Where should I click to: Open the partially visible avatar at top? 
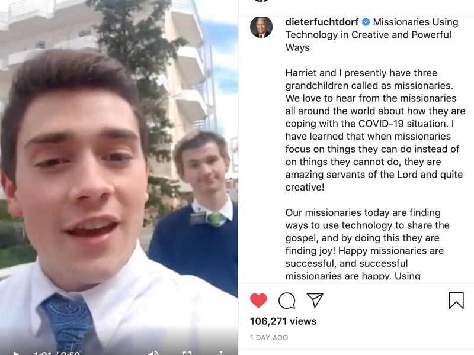click(261, 1)
